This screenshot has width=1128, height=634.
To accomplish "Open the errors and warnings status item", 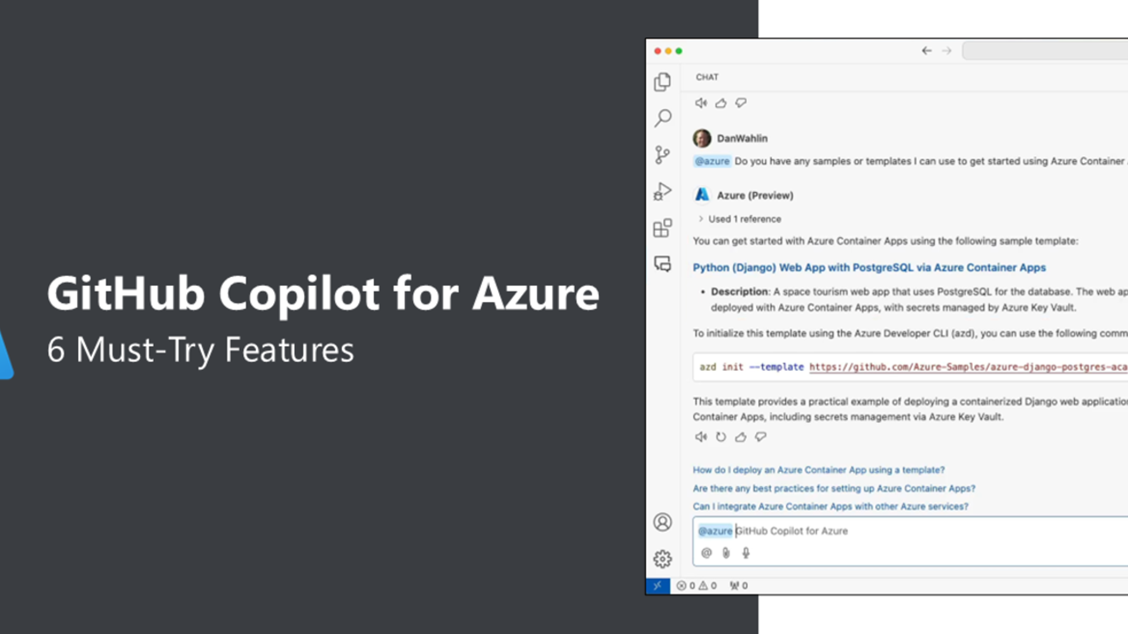I will click(x=697, y=586).
